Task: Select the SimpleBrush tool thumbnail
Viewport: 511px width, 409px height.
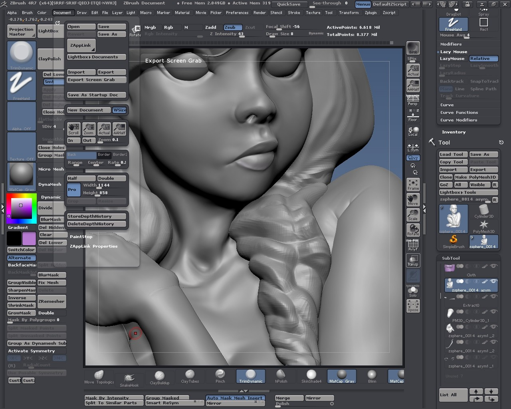Action: tap(453, 242)
